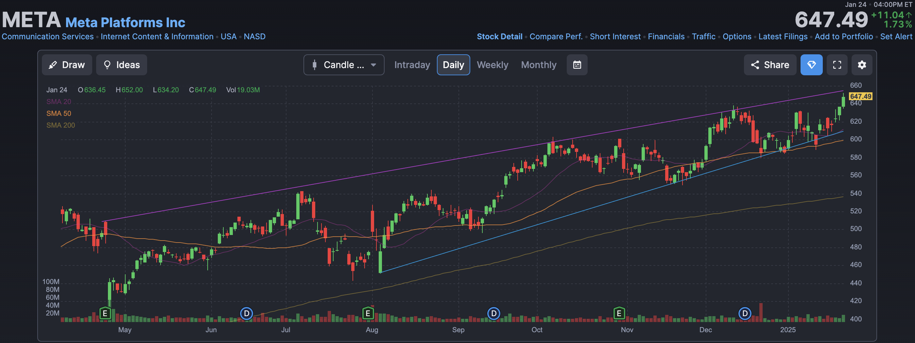Open chart settings gear
915x343 pixels.
[x=862, y=65]
